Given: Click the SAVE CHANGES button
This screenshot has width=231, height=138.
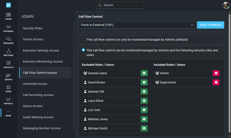Looking at the screenshot, I should 210,25.
